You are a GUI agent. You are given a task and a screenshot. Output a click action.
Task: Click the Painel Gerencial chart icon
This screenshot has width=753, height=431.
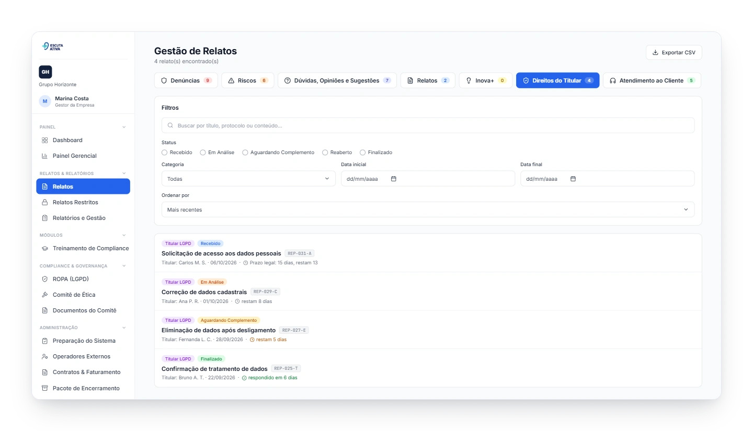[45, 156]
